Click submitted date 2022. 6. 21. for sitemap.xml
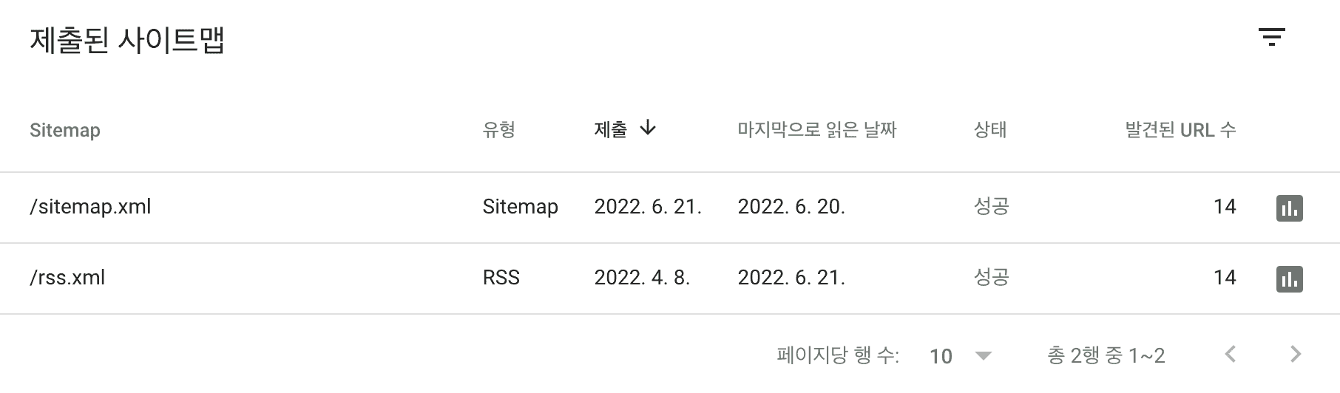Screen dimensions: 1340x393 (x=648, y=207)
